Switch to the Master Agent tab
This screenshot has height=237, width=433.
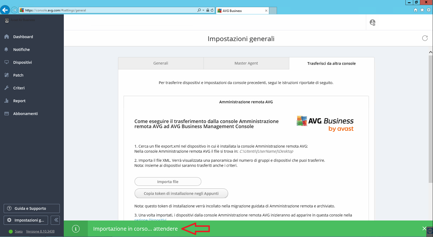tap(246, 63)
